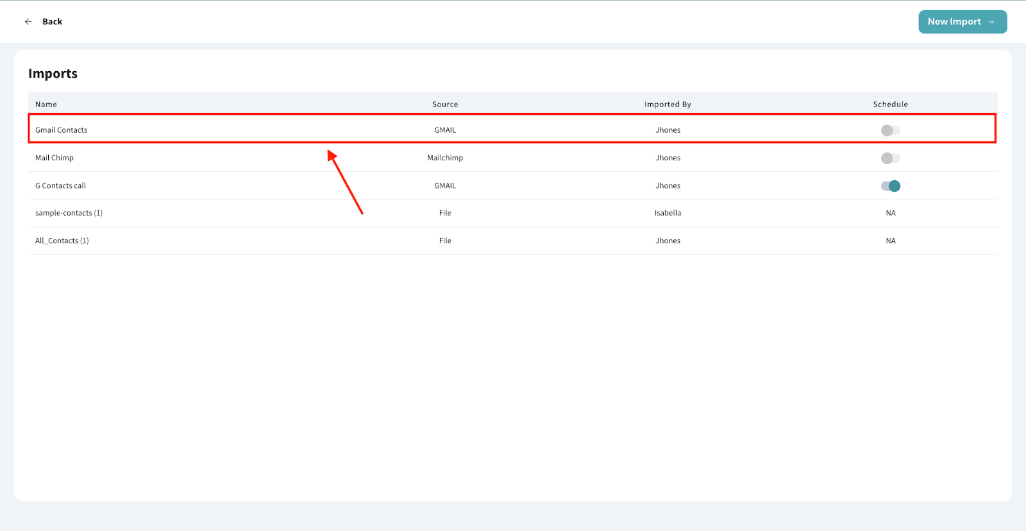Turn on the Mail Chimp schedule toggle

890,158
